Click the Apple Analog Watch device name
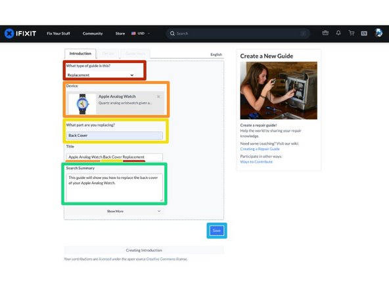The width and height of the screenshot is (389, 291). 117,96
